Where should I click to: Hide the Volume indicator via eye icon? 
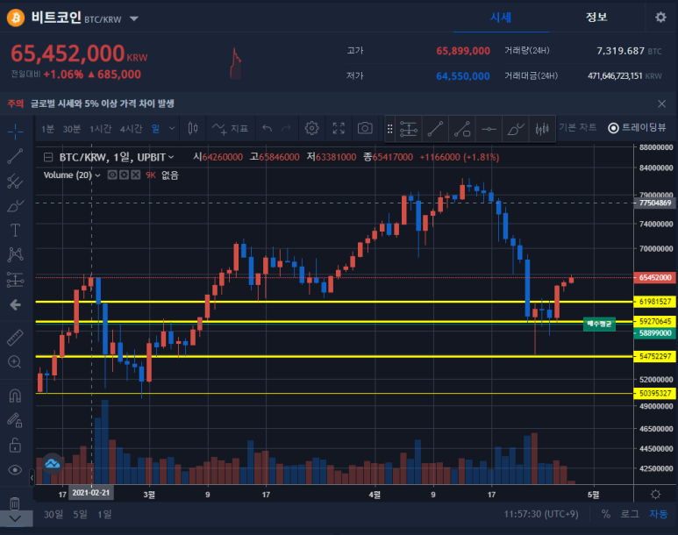point(112,175)
